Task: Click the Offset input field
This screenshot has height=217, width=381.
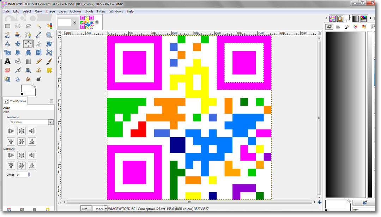Action: (22, 174)
